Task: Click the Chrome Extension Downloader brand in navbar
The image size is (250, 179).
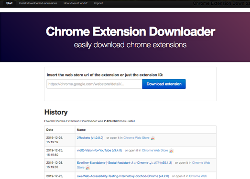Action: 221,3
